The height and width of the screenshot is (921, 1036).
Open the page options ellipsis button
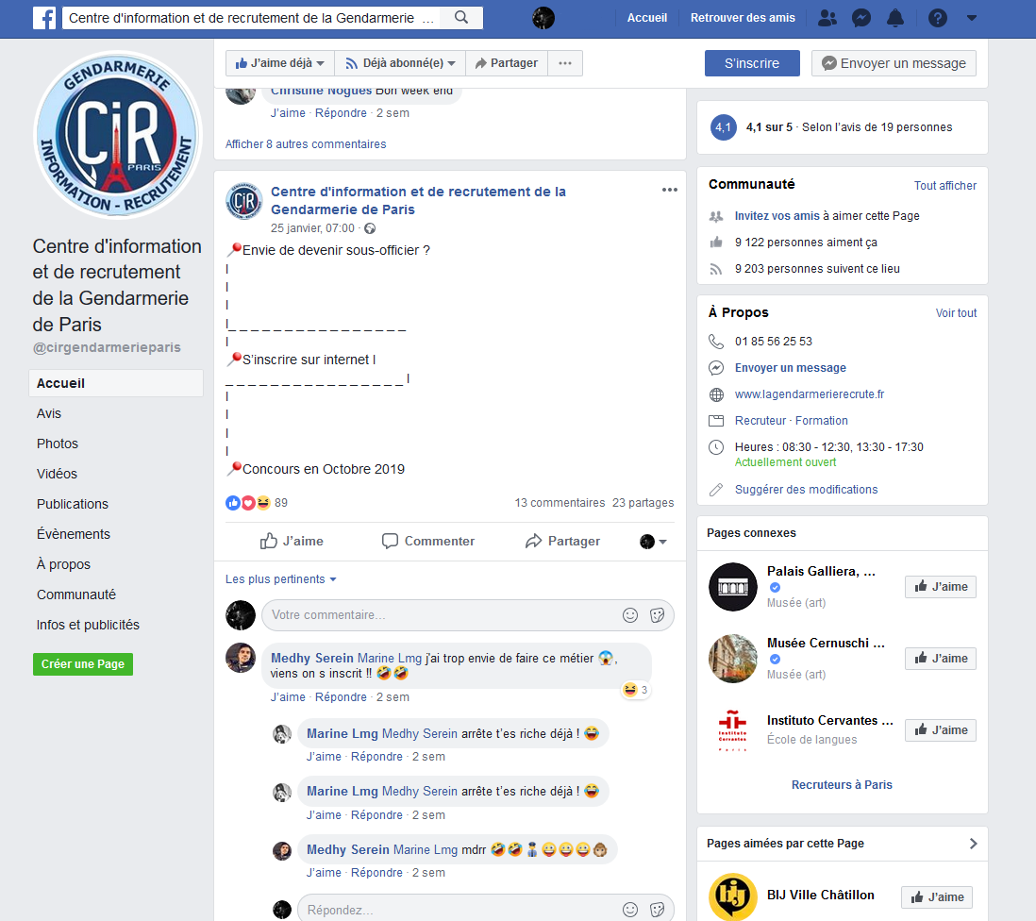[x=565, y=63]
